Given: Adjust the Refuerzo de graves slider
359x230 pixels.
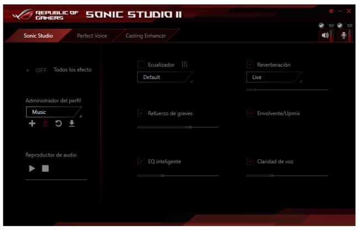Looking at the screenshot, I should tap(191, 127).
